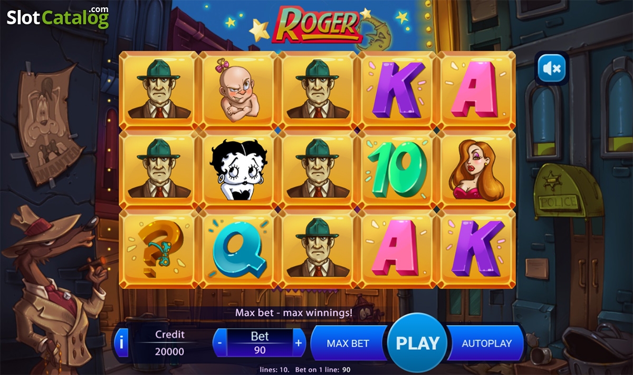
Task: Click the purple K in bottom row
Action: (x=477, y=248)
